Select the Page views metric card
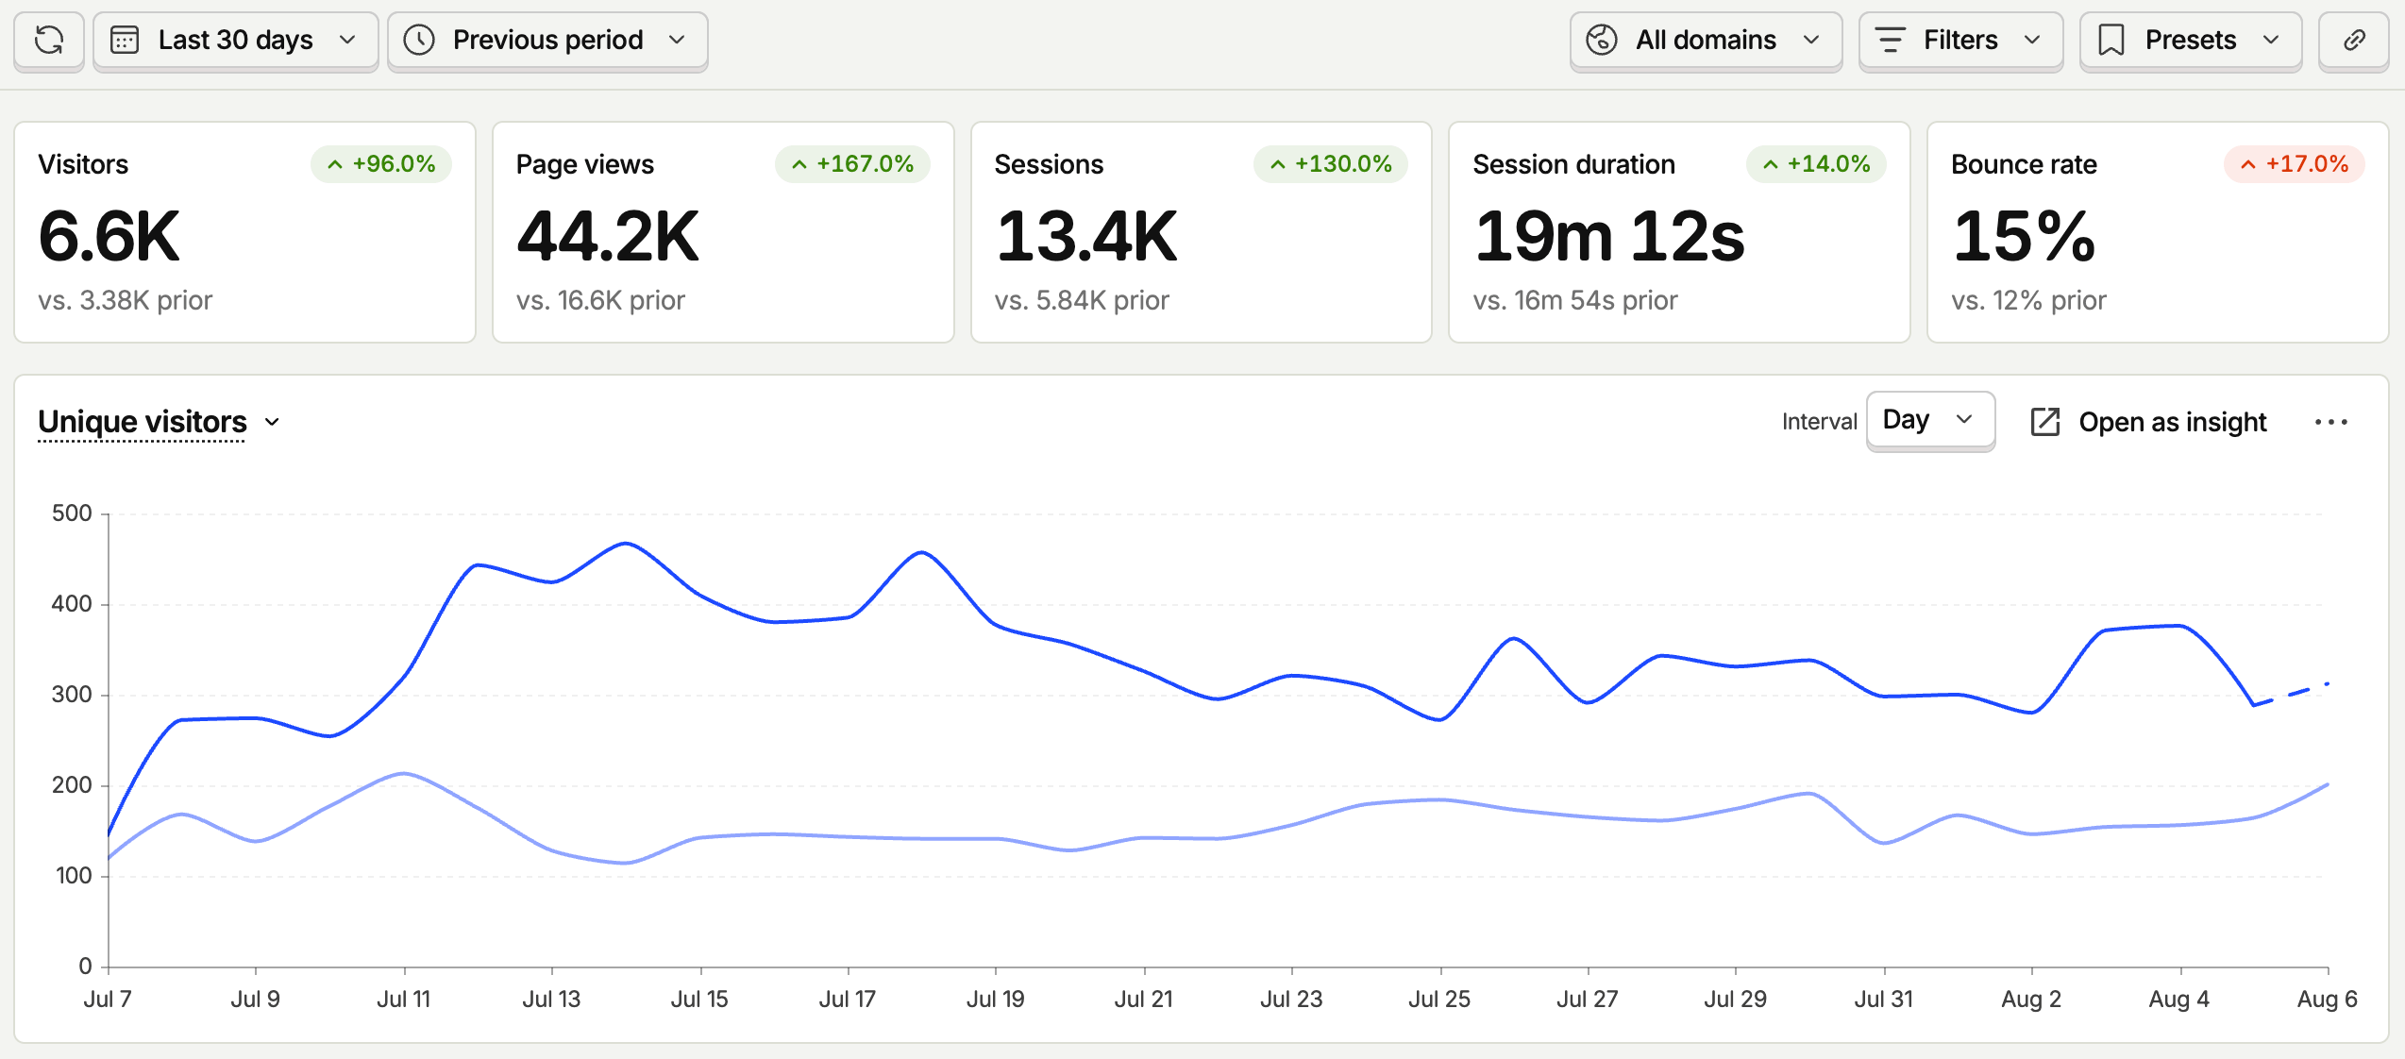 723,232
